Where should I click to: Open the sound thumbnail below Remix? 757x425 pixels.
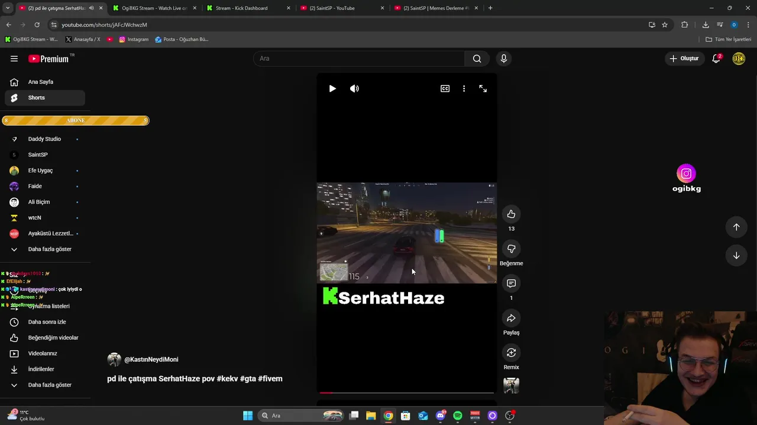[511, 385]
